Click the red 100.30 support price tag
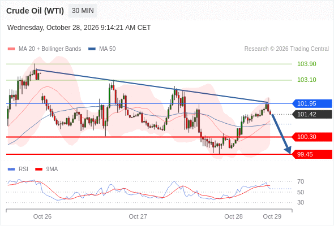The image size is (334, 226). click(x=312, y=137)
